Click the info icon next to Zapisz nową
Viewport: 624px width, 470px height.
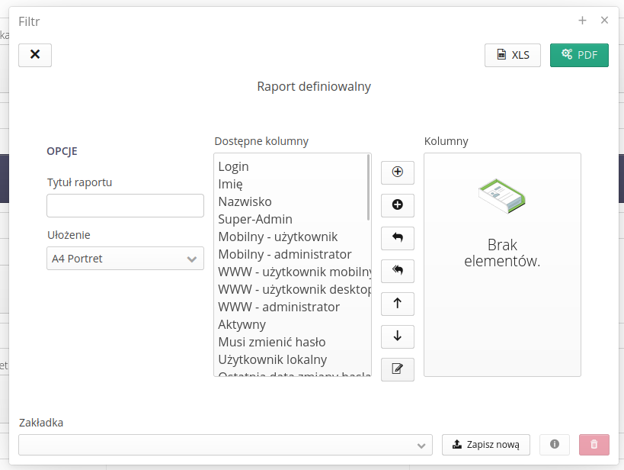(555, 445)
